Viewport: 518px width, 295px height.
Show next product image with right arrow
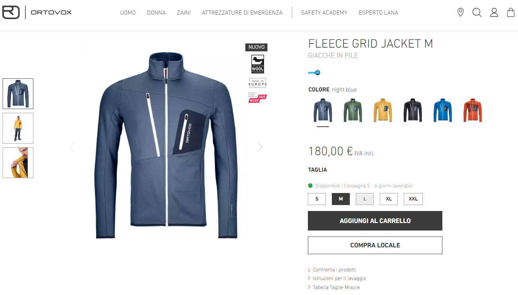[260, 147]
